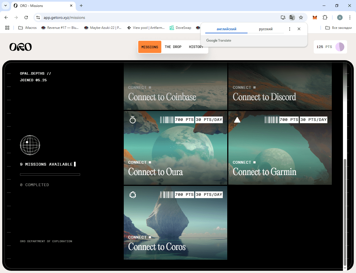Screen dimensions: 356x273
Task: Open the Extensions puzzle menu
Action: point(325,17)
